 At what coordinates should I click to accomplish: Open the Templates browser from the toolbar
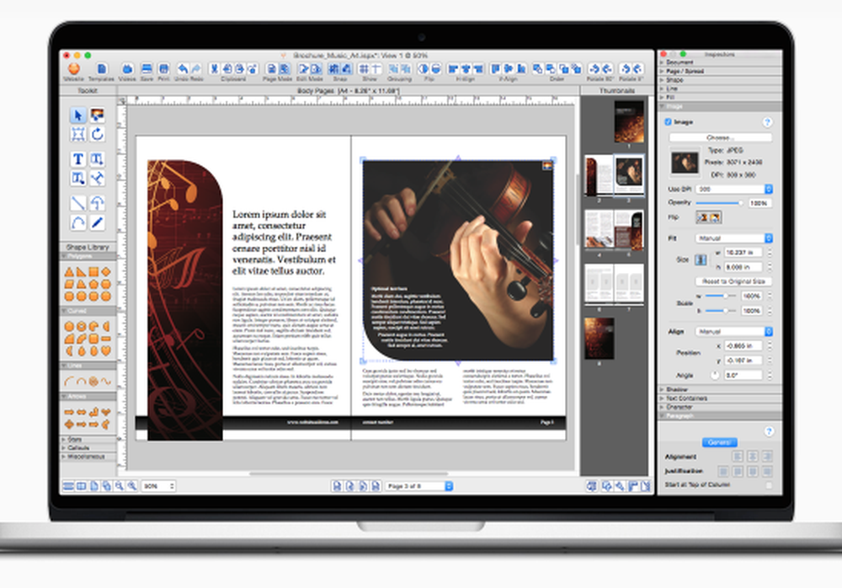point(103,67)
